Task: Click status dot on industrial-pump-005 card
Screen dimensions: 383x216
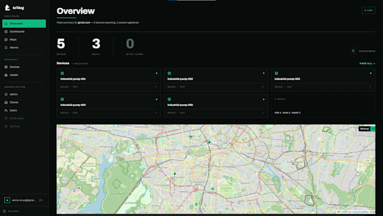Action: (264, 99)
